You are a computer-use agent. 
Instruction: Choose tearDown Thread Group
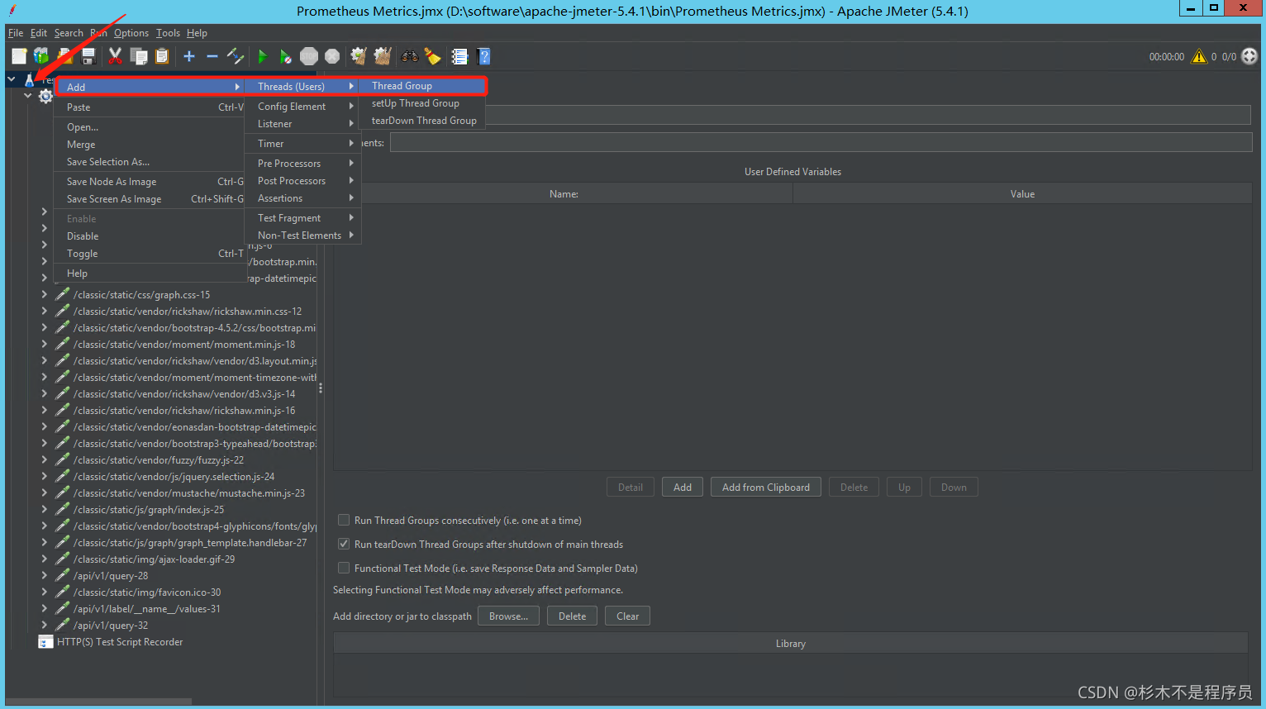coord(421,121)
